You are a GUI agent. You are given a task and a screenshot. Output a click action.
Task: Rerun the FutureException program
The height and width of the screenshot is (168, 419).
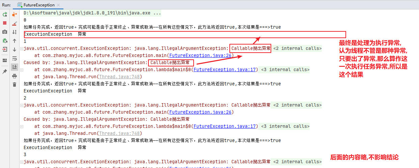click(5, 14)
